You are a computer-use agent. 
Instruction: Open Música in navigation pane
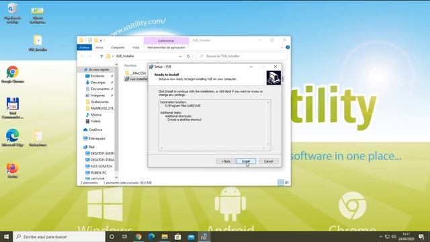tap(96, 115)
